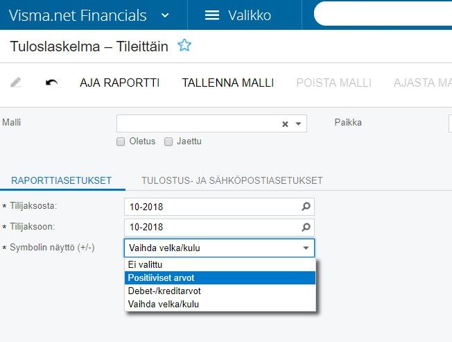The image size is (452, 342).
Task: Enable the Jaettu checkbox
Action: pyautogui.click(x=168, y=142)
